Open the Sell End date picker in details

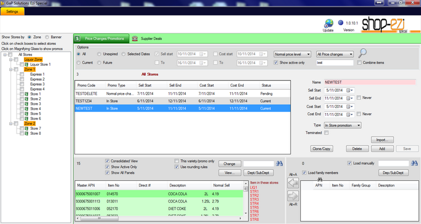point(349,98)
